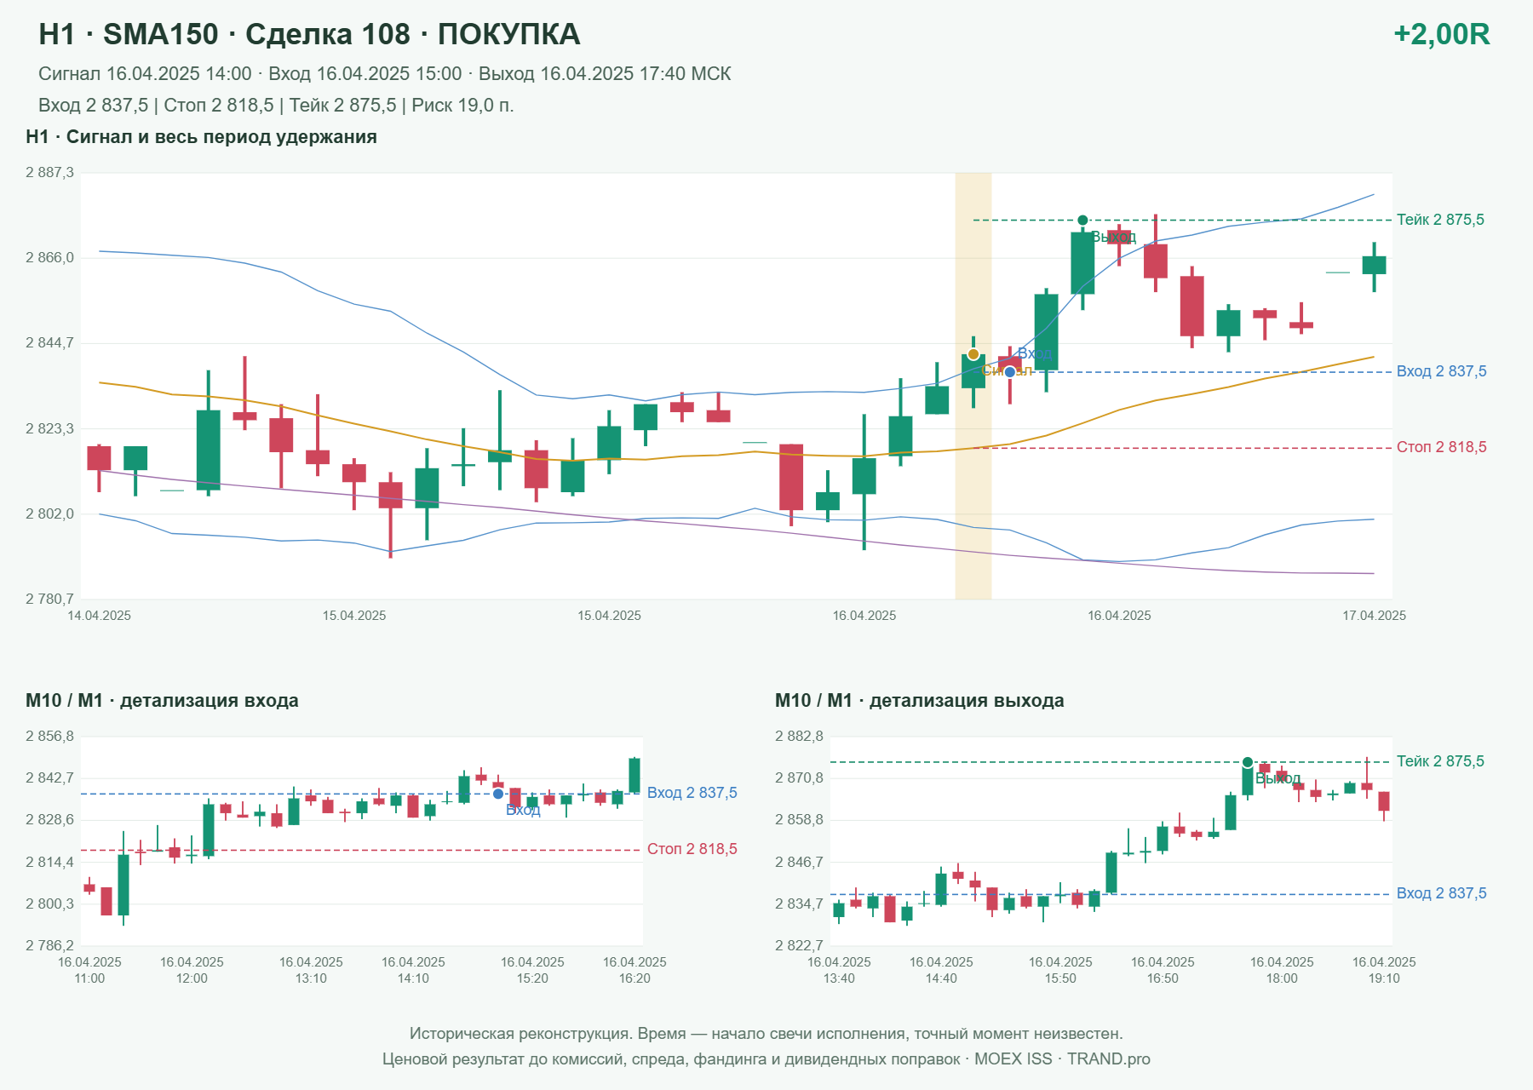
Task: Click the "14.04.2025" date on the H1 axis
Action: pyautogui.click(x=100, y=616)
